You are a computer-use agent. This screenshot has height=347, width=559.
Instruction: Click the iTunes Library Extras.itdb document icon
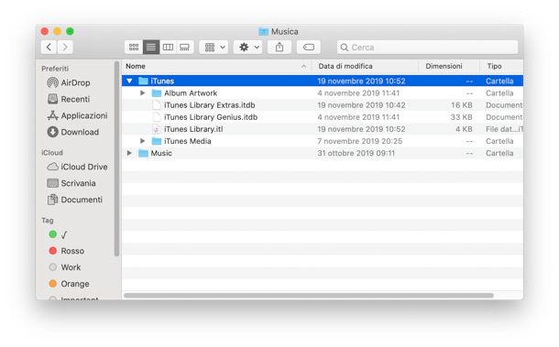(x=156, y=105)
